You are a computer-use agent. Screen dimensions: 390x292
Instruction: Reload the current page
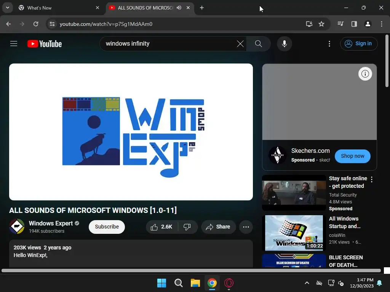[x=36, y=24]
